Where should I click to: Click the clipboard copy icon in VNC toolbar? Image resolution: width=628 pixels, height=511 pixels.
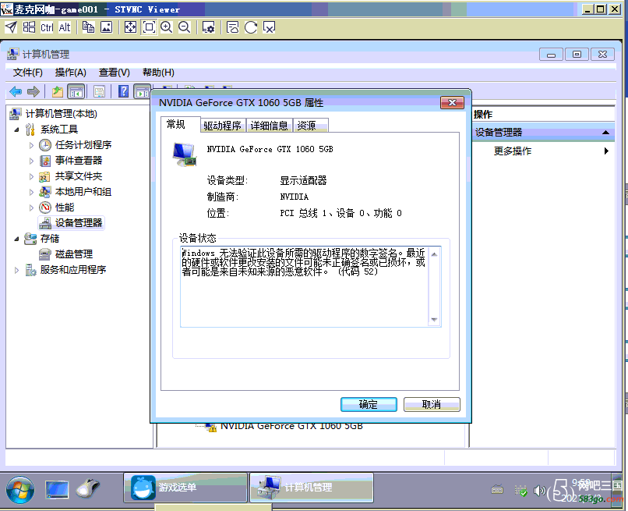(88, 27)
